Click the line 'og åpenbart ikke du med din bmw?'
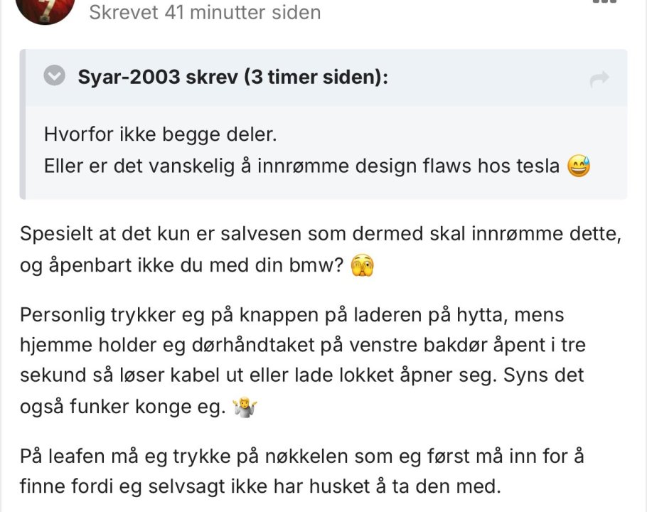This screenshot has width=647, height=512. [182, 266]
